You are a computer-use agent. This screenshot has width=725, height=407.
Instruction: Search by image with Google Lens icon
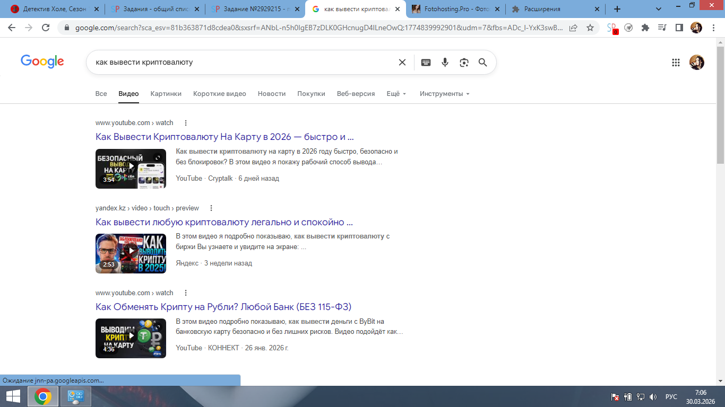coord(464,63)
